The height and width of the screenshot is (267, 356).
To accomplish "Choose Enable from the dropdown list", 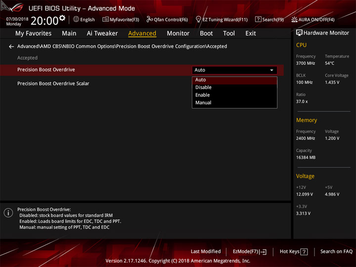I will pyautogui.click(x=234, y=95).
